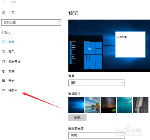Image resolution: width=150 pixels, height=140 pixels.
Task: Open the 颜色 sidebar page
Action: pos(11,52)
